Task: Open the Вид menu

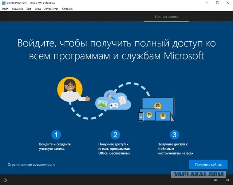Action: tap(29, 9)
